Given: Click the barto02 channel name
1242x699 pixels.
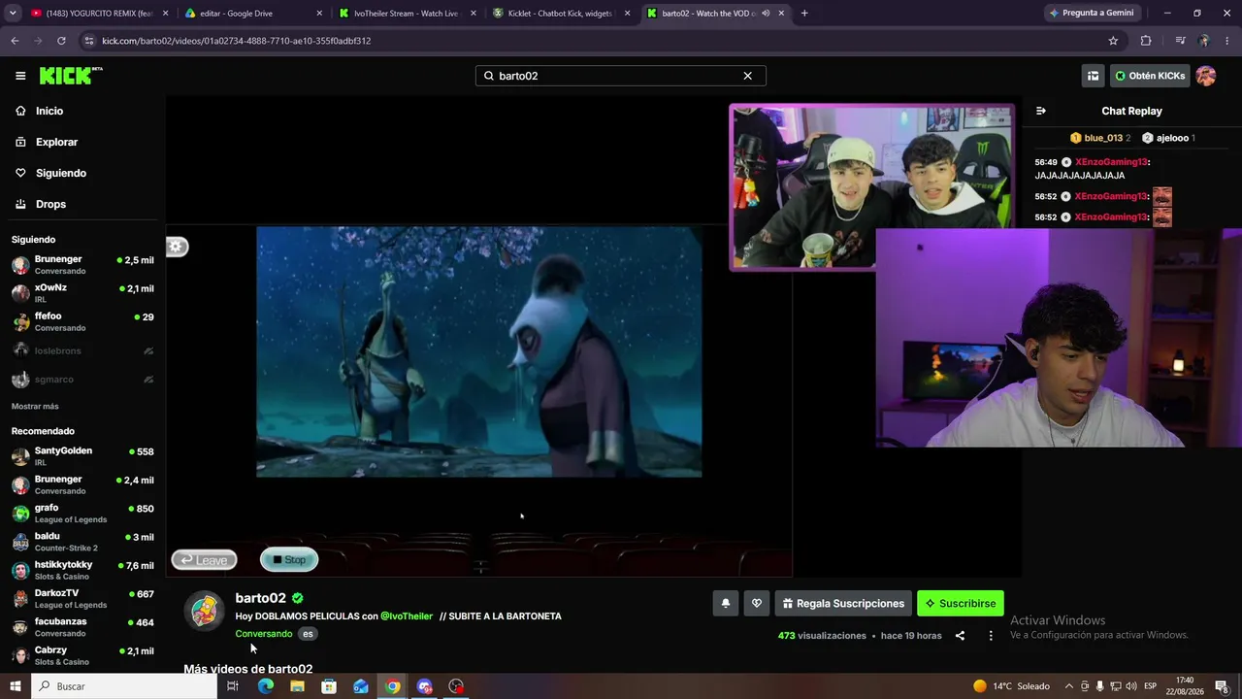Looking at the screenshot, I should point(260,598).
